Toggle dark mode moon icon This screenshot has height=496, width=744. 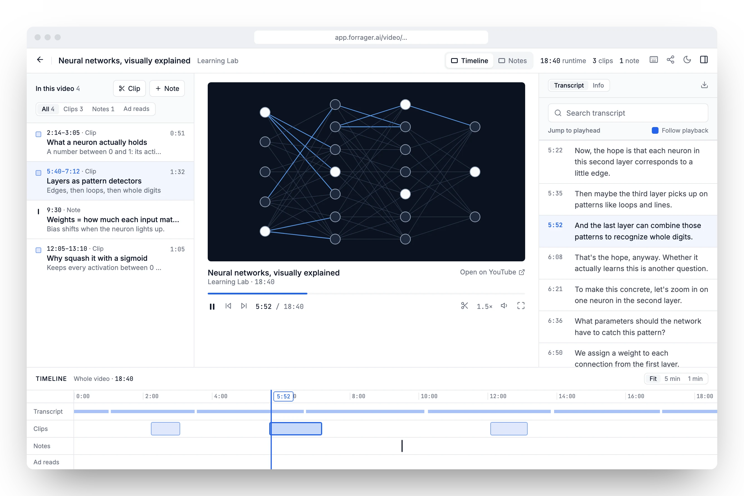pyautogui.click(x=687, y=60)
